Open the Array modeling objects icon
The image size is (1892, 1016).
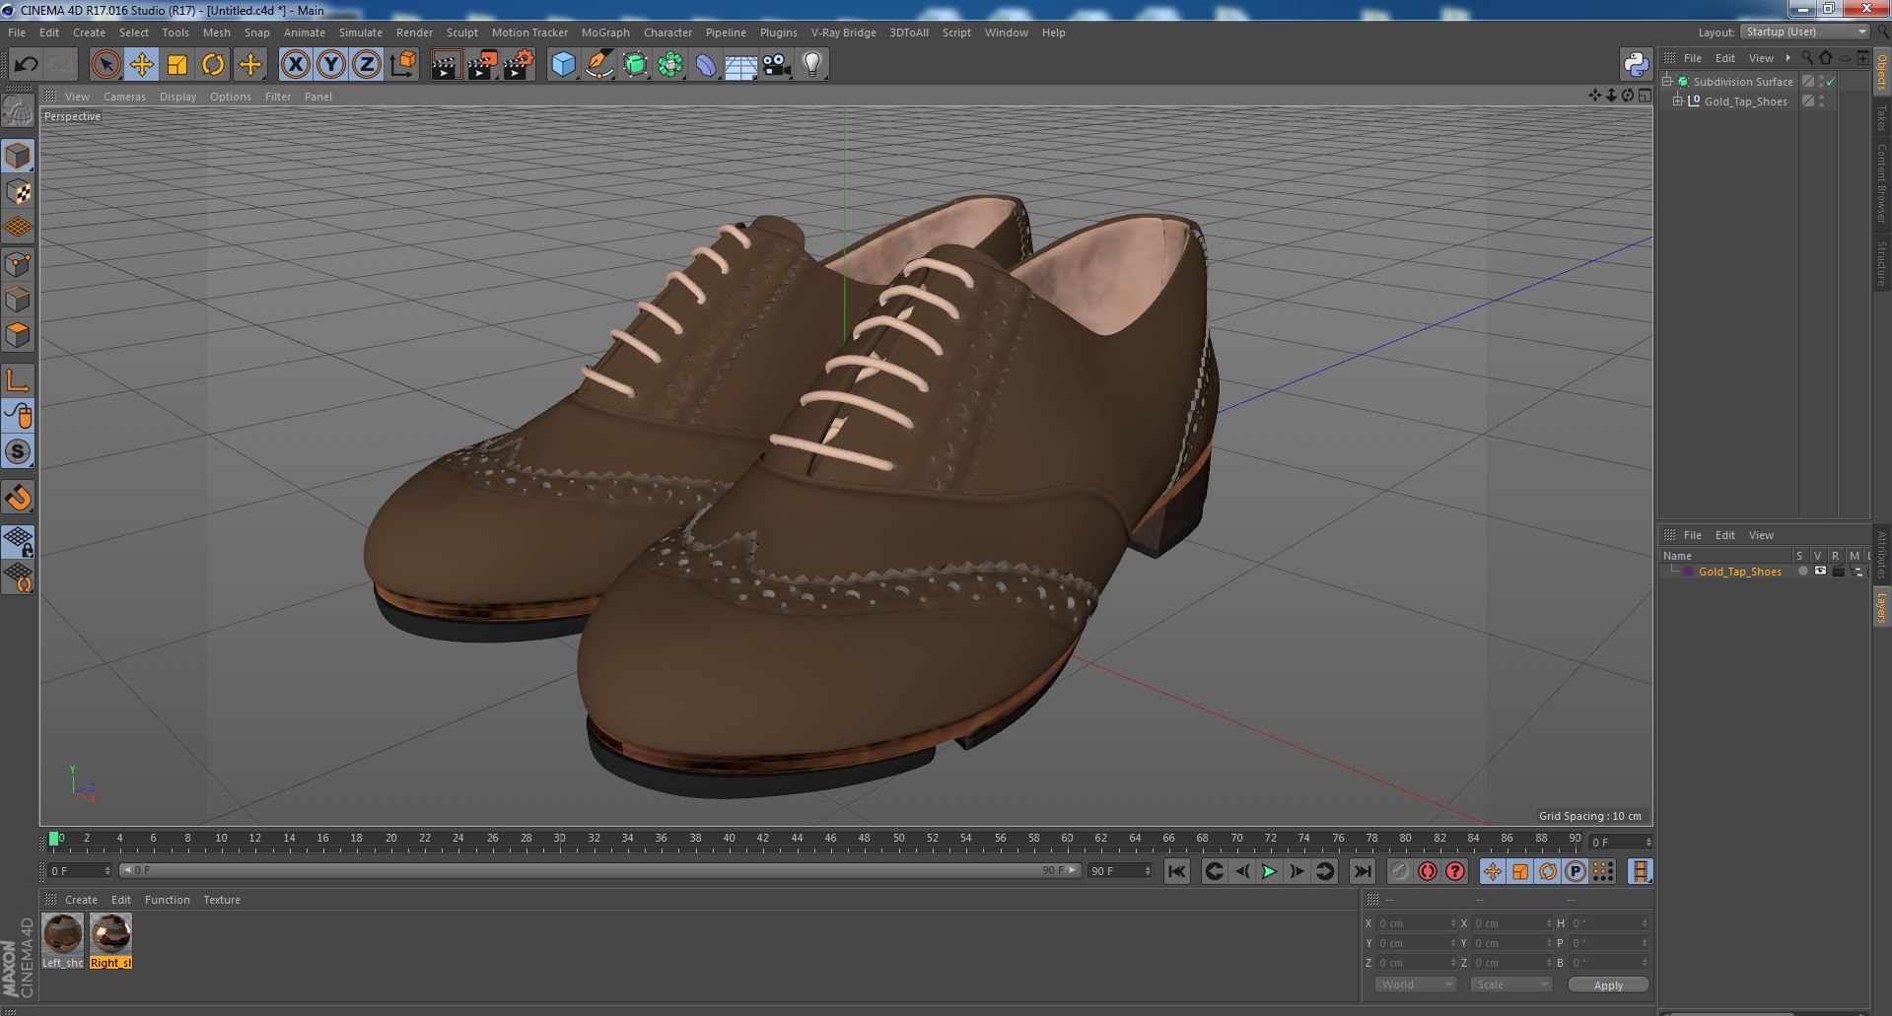tap(670, 65)
